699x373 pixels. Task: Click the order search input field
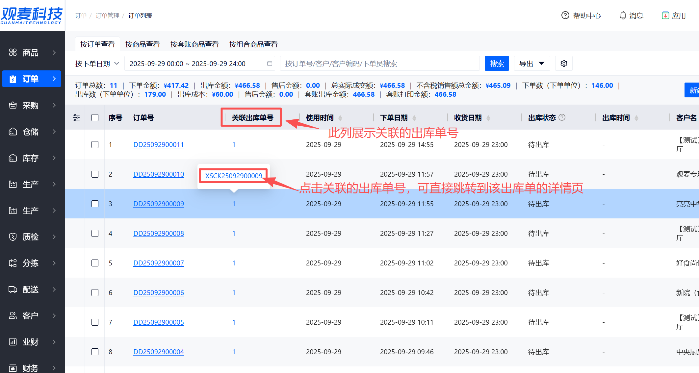click(x=379, y=63)
